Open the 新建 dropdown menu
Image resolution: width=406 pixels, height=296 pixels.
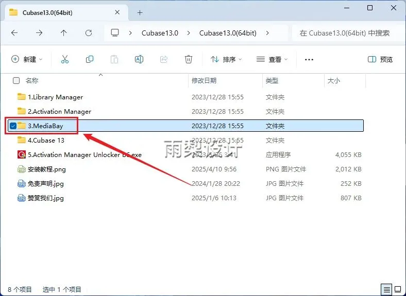pos(27,60)
